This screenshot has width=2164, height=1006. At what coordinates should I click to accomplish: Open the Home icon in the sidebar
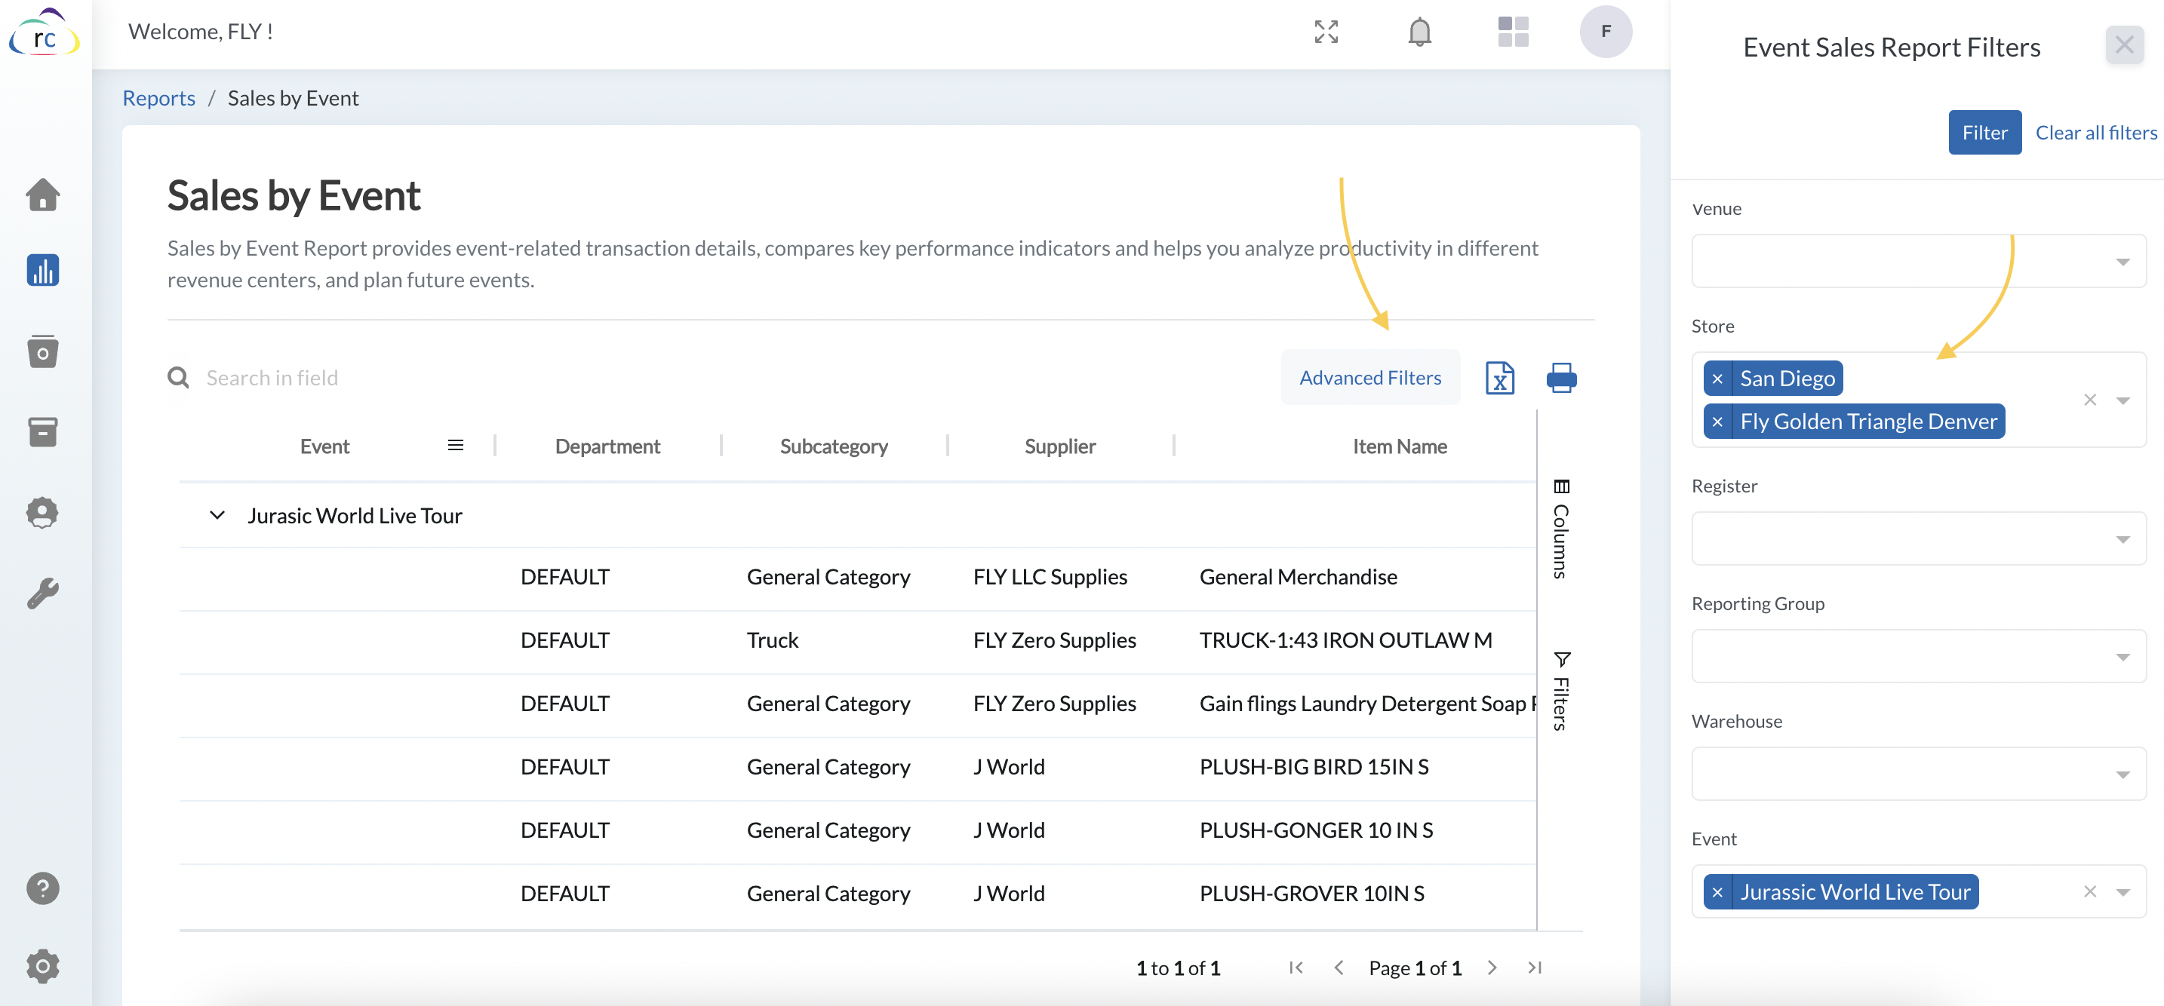[43, 194]
